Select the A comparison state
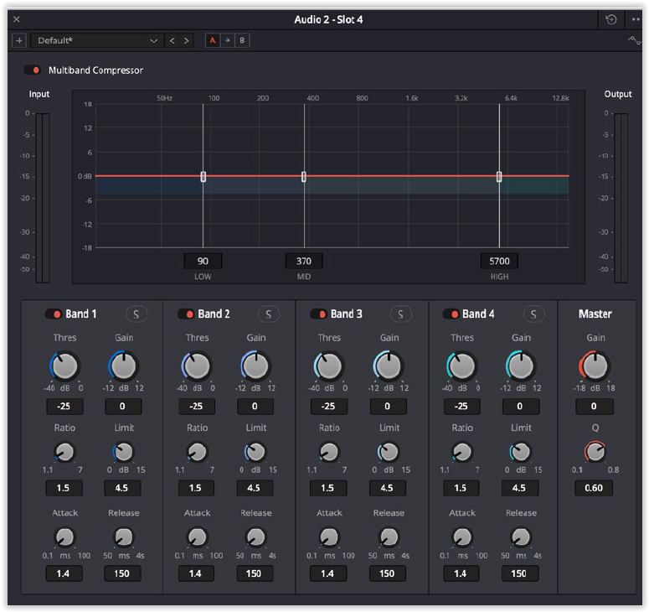 [x=213, y=40]
